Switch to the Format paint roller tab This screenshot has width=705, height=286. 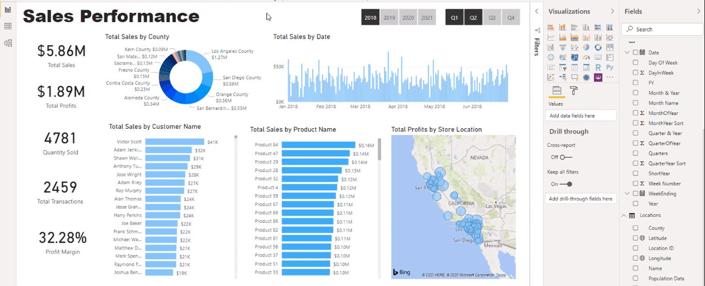(x=573, y=90)
